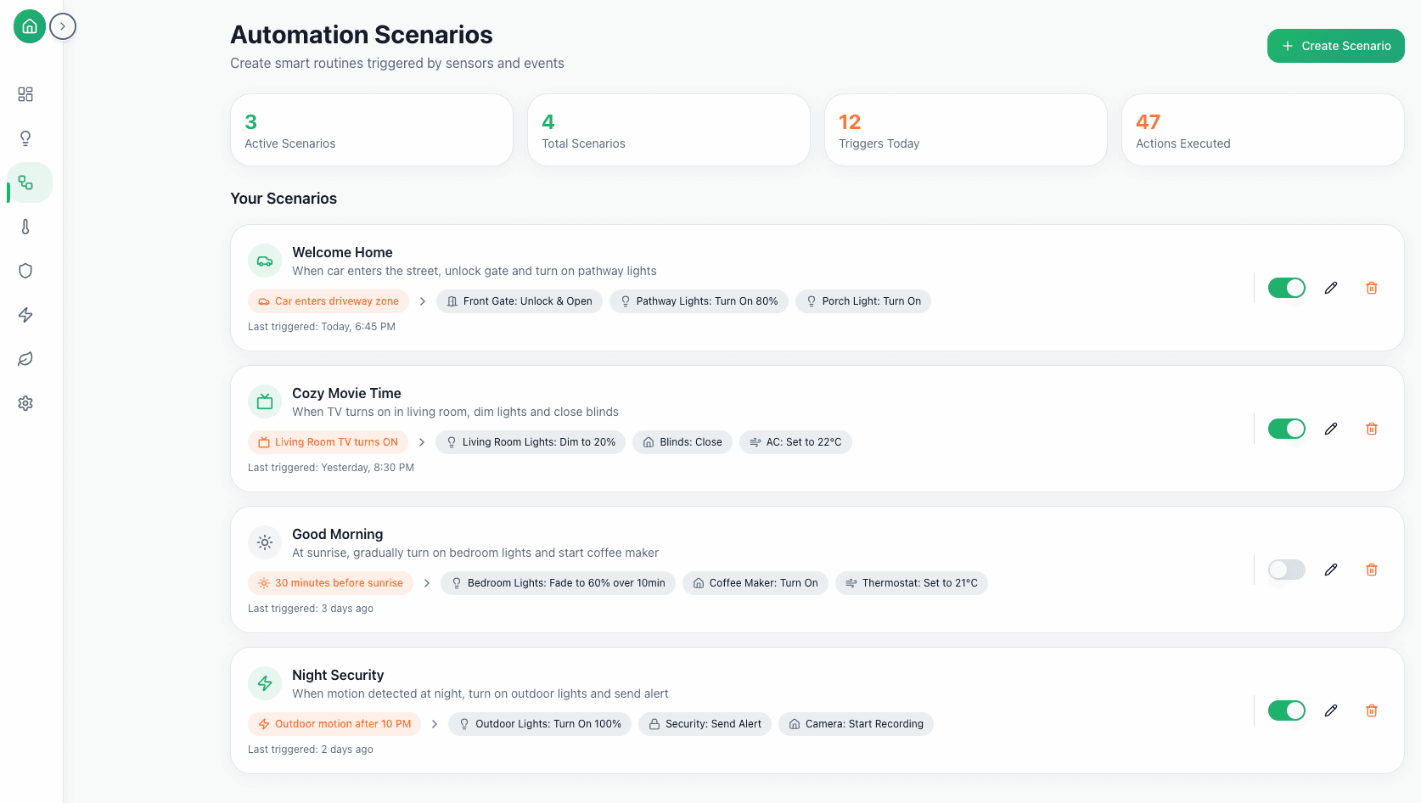Delete the Good Morning scenario

[x=1372, y=570]
